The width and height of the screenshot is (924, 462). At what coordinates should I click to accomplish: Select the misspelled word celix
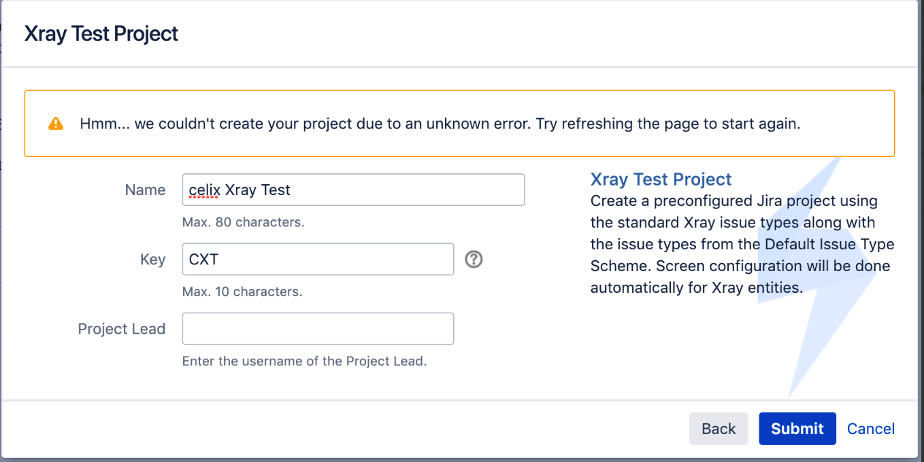(202, 189)
